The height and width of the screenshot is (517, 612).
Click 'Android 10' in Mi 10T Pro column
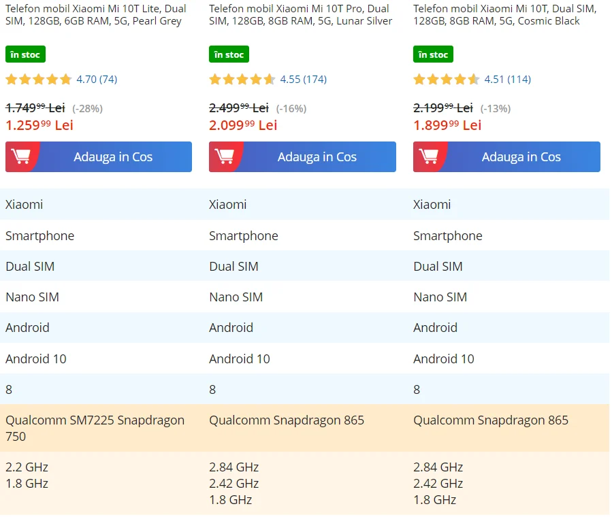click(x=240, y=358)
